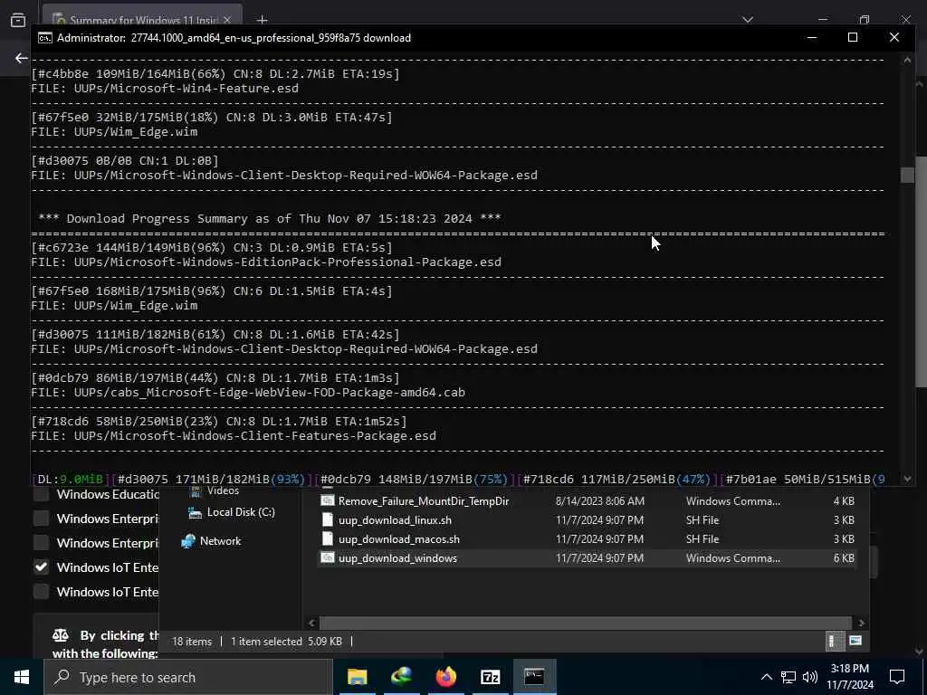Click the browser tab overview icon
Viewport: 927px width, 695px height.
coord(18,20)
